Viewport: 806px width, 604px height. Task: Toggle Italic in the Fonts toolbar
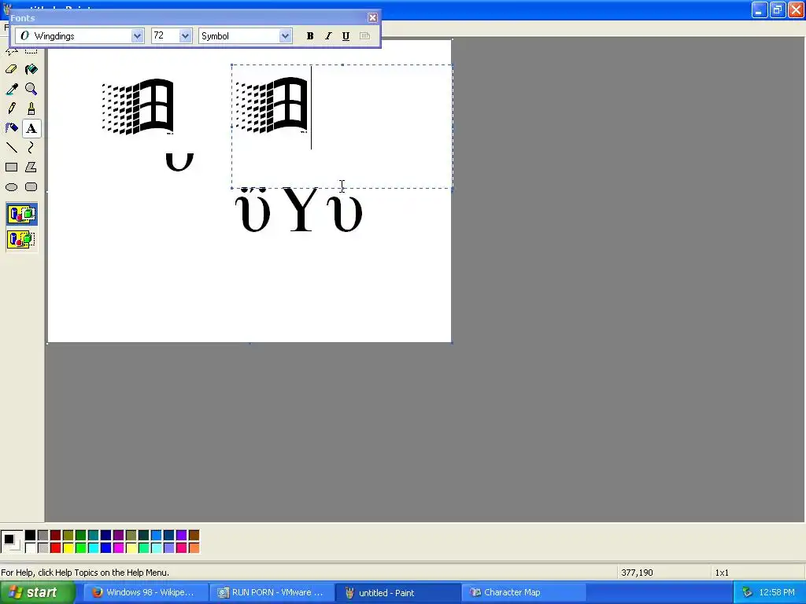(328, 36)
